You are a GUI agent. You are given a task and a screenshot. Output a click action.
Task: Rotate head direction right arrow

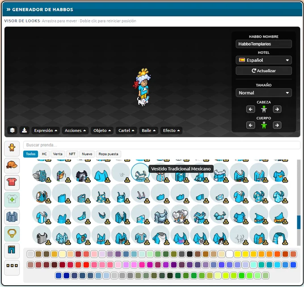click(277, 109)
